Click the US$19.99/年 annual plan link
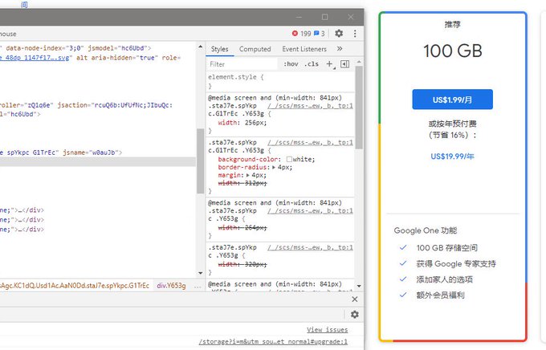Viewport: 546px width, 350px height. click(452, 157)
